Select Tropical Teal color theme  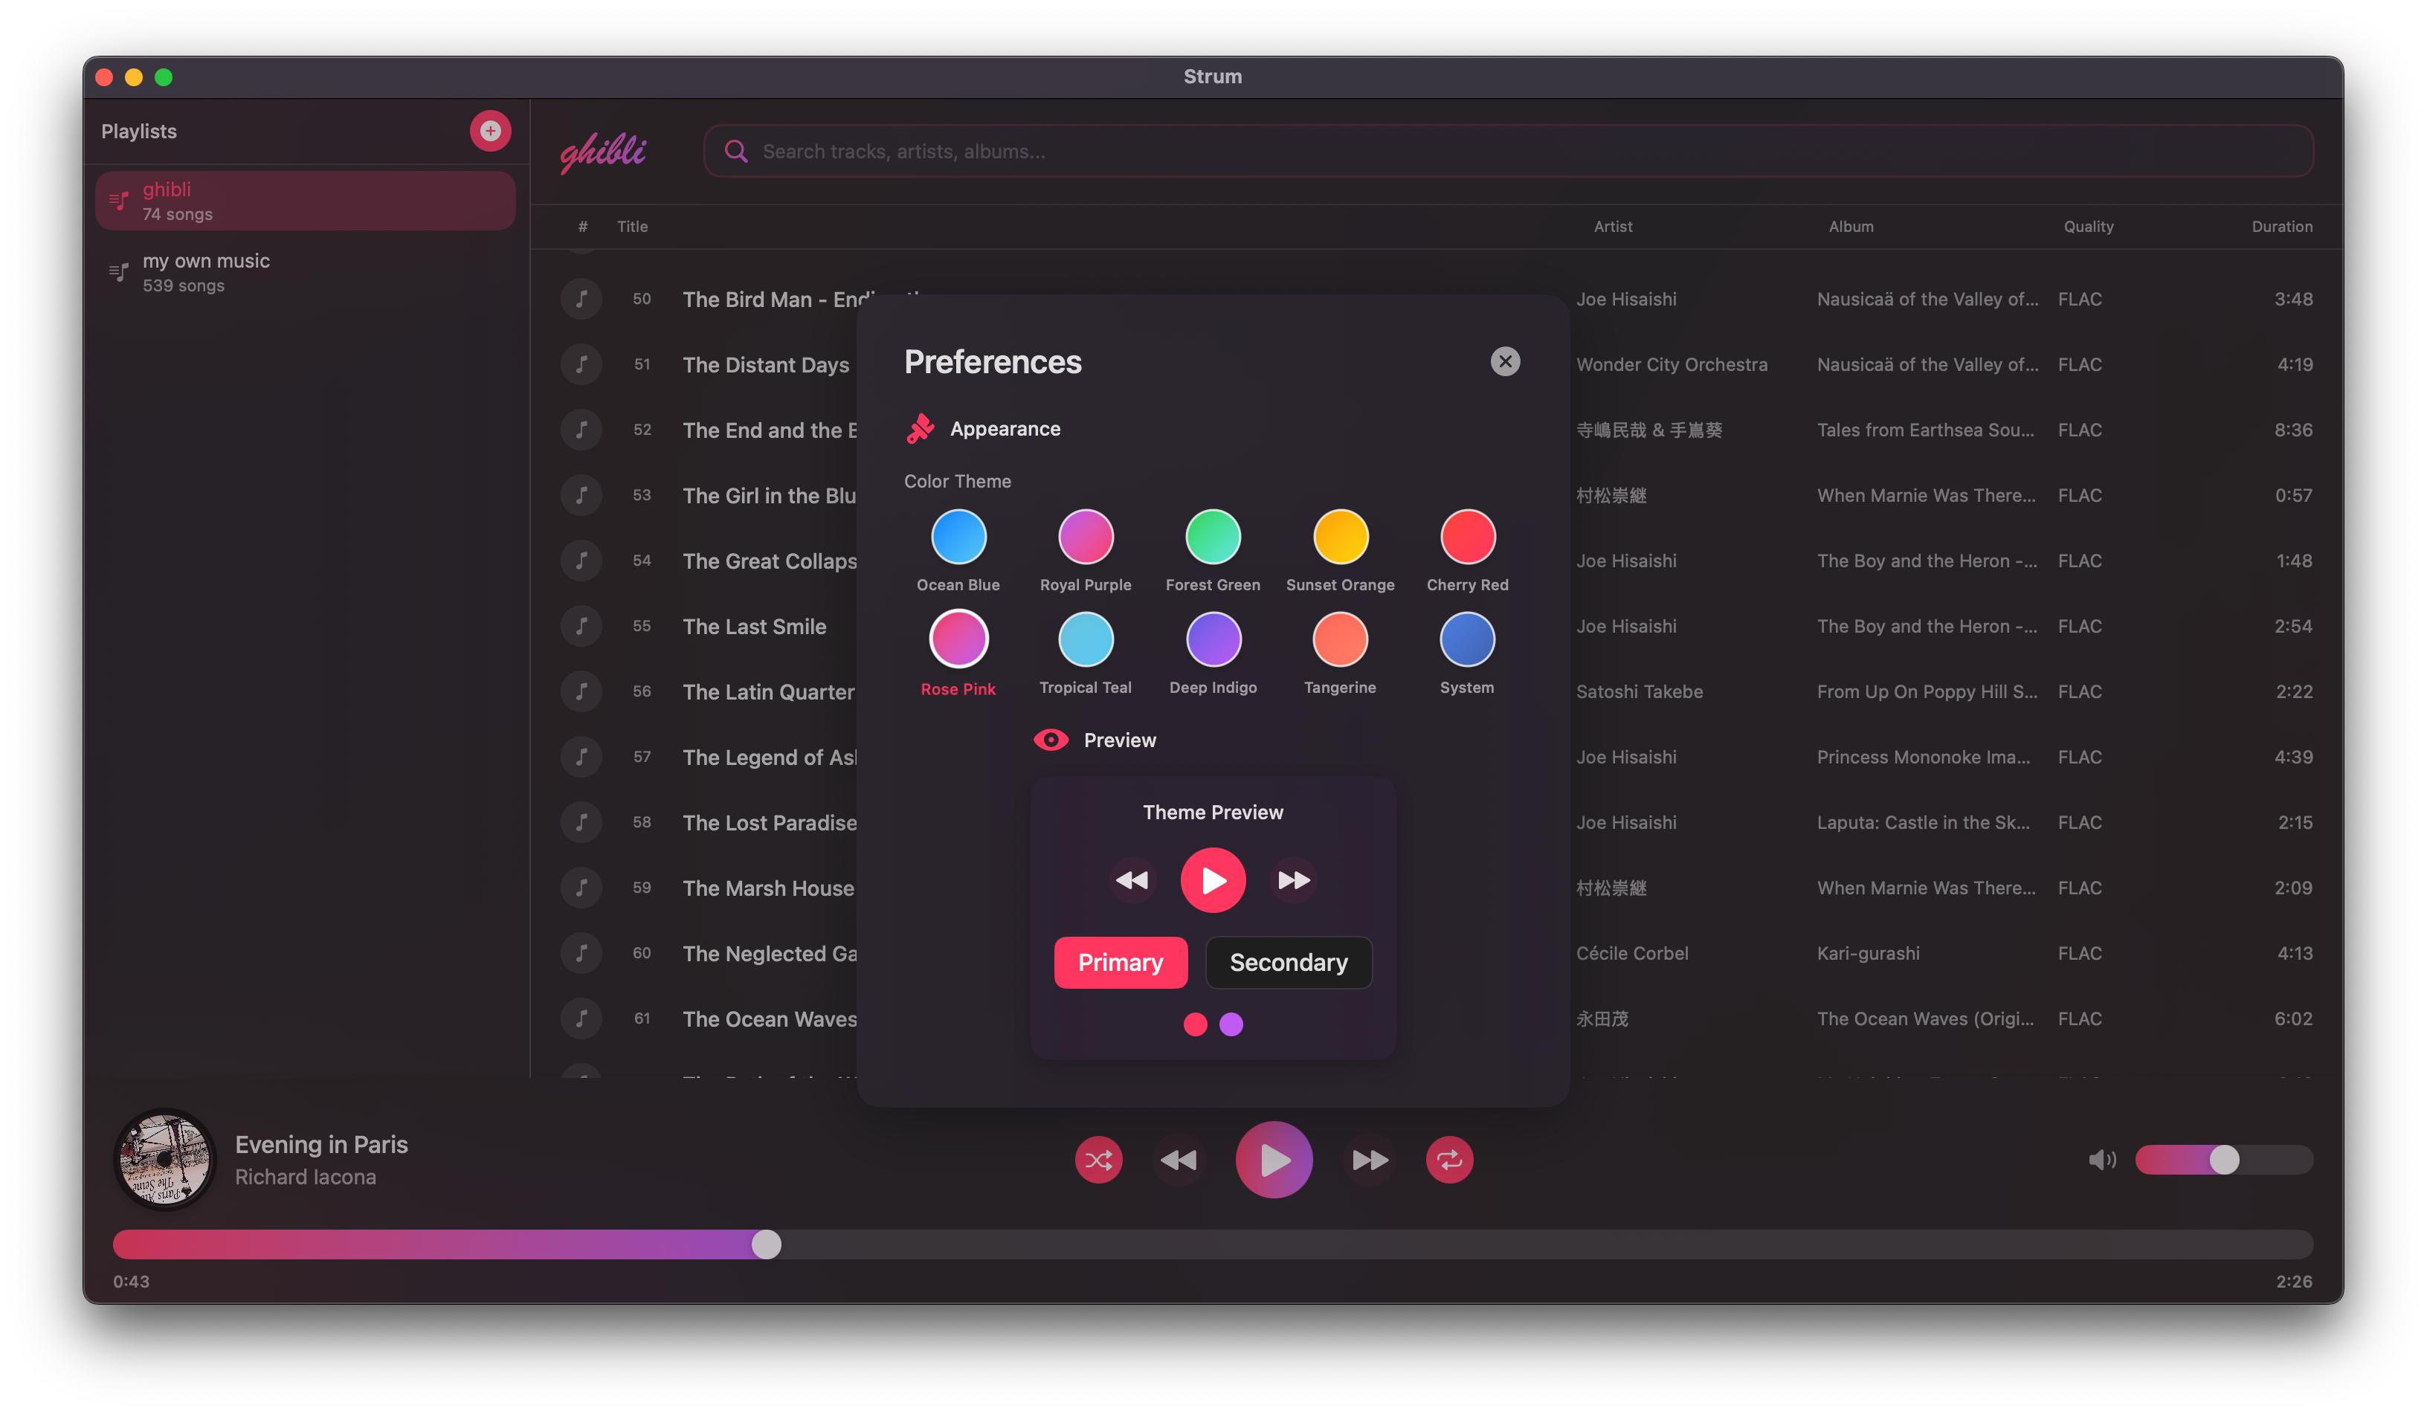1086,639
